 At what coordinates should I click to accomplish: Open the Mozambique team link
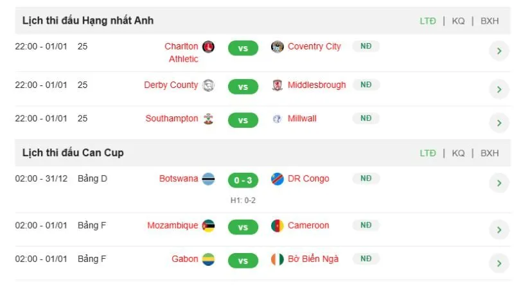tap(173, 225)
